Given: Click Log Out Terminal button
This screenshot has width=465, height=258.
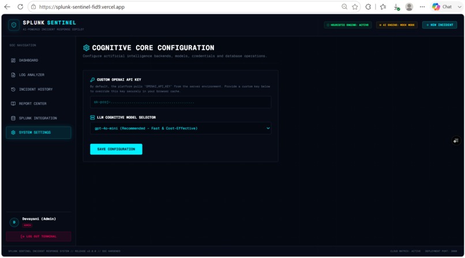Looking at the screenshot, I should point(38,236).
